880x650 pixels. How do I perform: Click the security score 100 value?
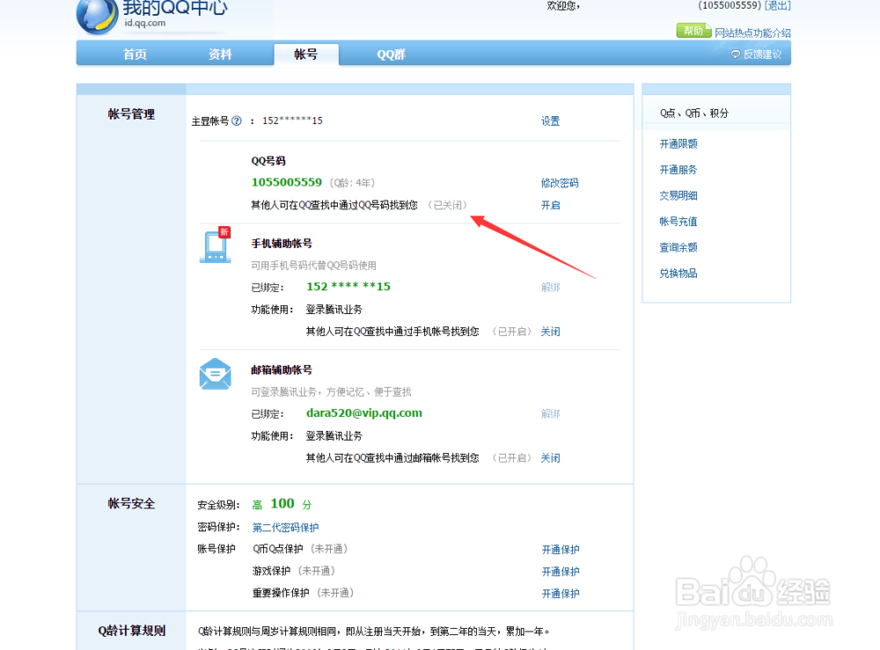click(x=282, y=504)
